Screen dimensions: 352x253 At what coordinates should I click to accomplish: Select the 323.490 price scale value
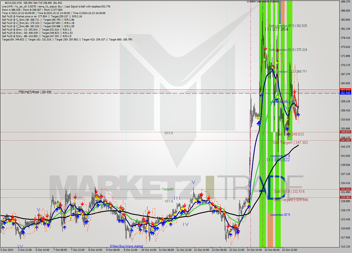(x=345, y=219)
